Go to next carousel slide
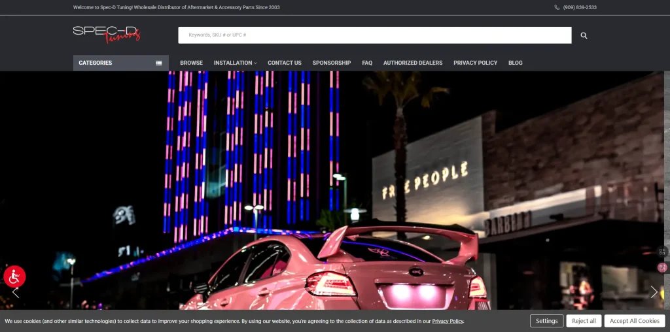This screenshot has height=332, width=670. click(654, 292)
